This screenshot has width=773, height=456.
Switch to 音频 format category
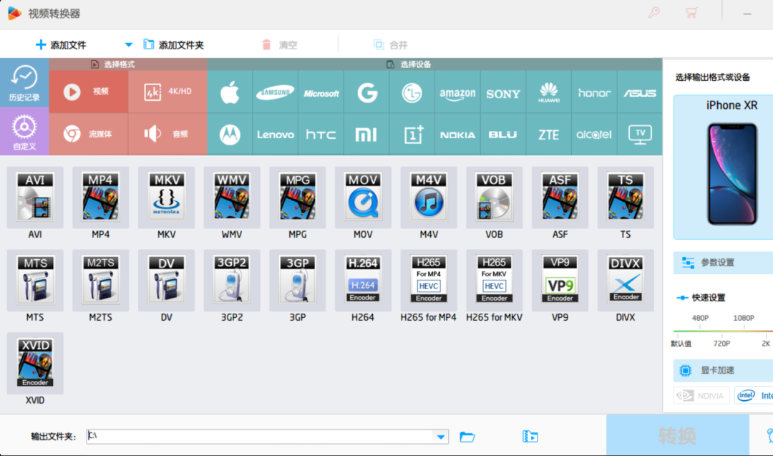point(167,134)
